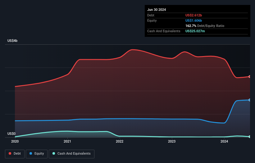Click the Debt label in tooltip
The image size is (255, 163).
[x=151, y=15]
